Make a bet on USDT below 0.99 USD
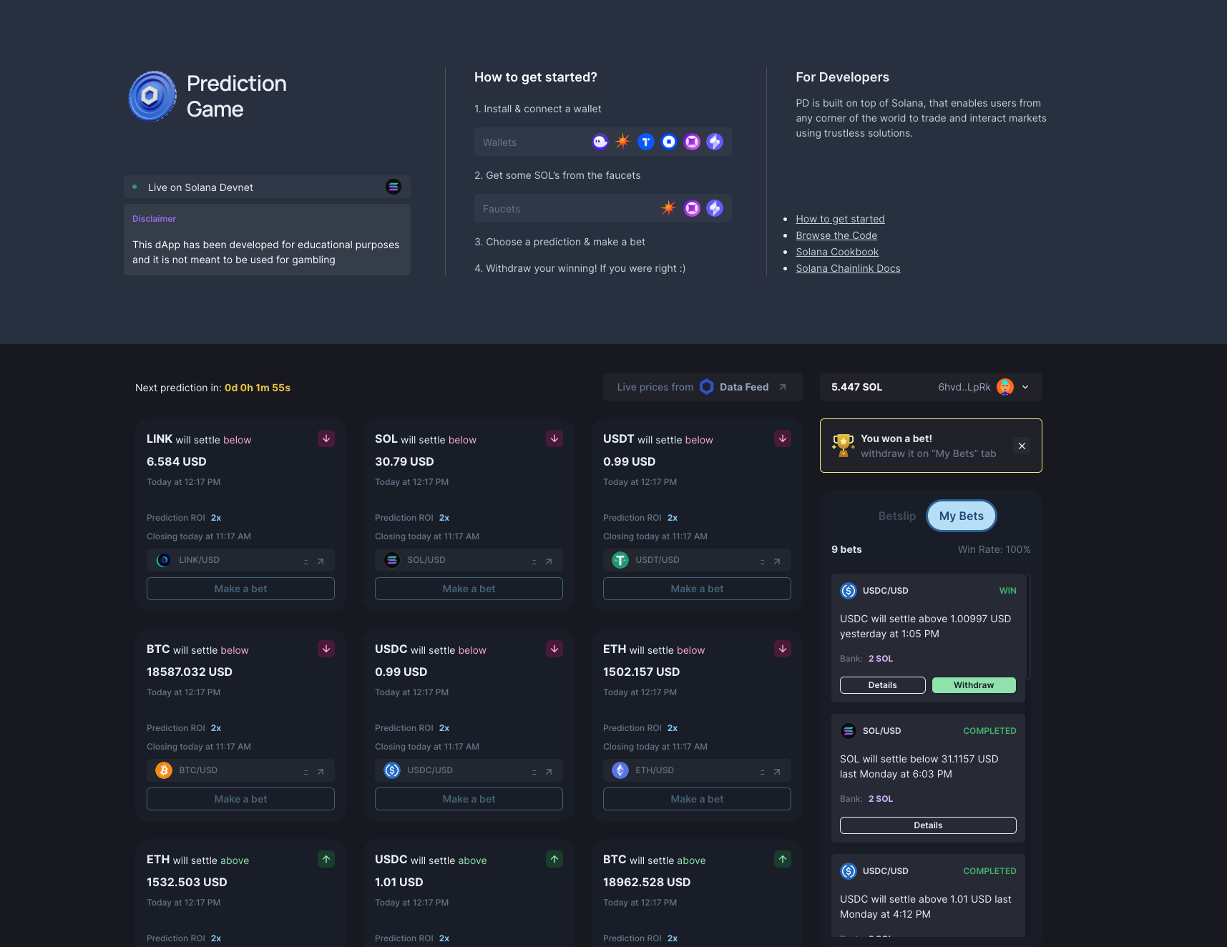The image size is (1227, 947). coord(697,589)
